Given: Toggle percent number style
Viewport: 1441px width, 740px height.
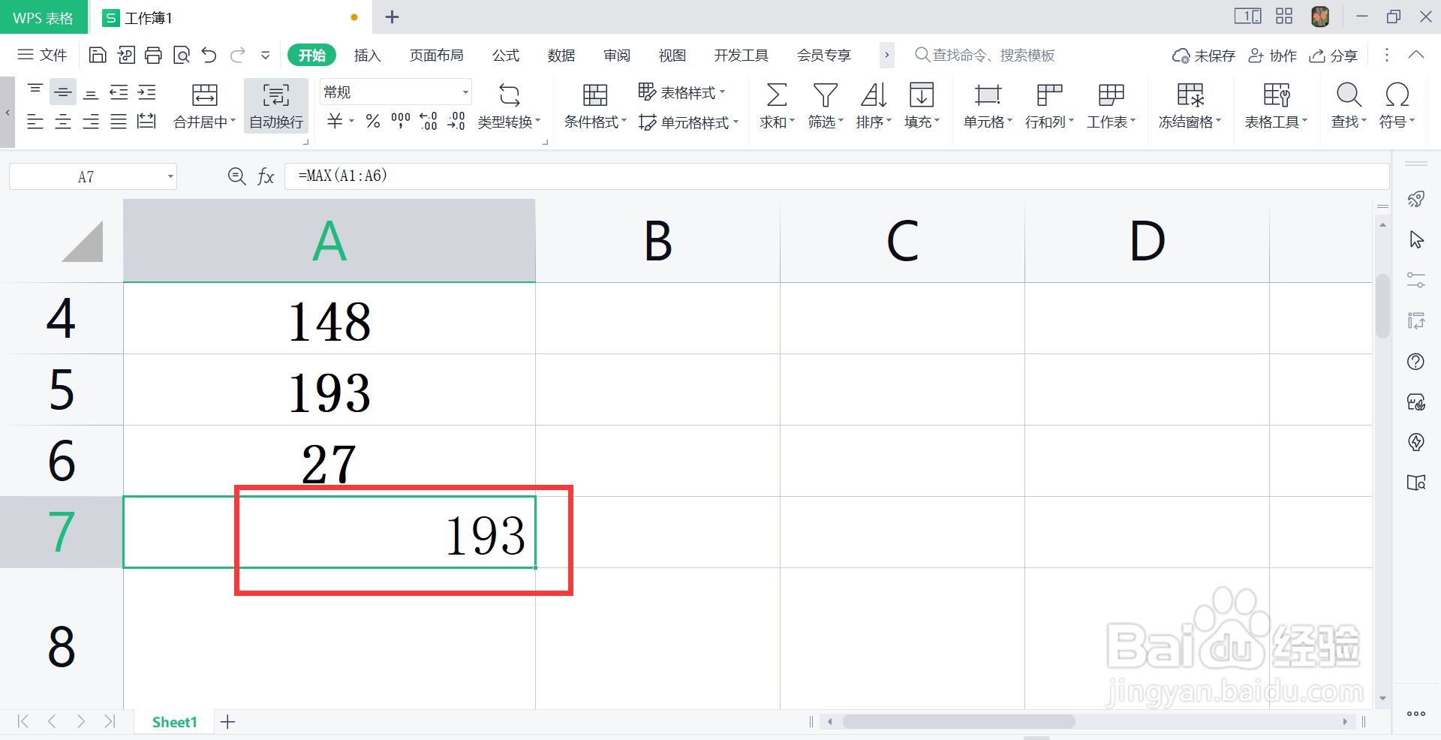Looking at the screenshot, I should [x=372, y=122].
